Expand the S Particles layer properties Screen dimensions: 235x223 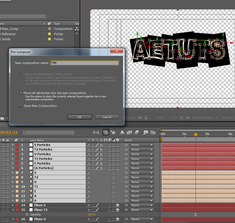(x=13, y=145)
